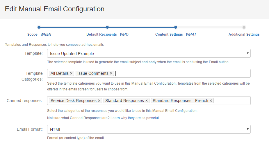Click the Scope step dot
Image resolution: width=269 pixels, height=151 pixels.
39,27
